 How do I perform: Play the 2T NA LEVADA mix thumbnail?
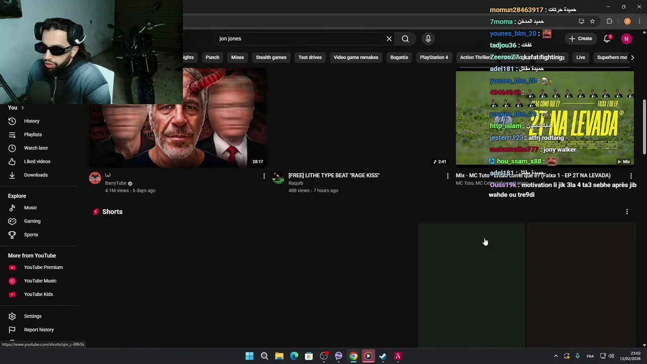[x=545, y=118]
